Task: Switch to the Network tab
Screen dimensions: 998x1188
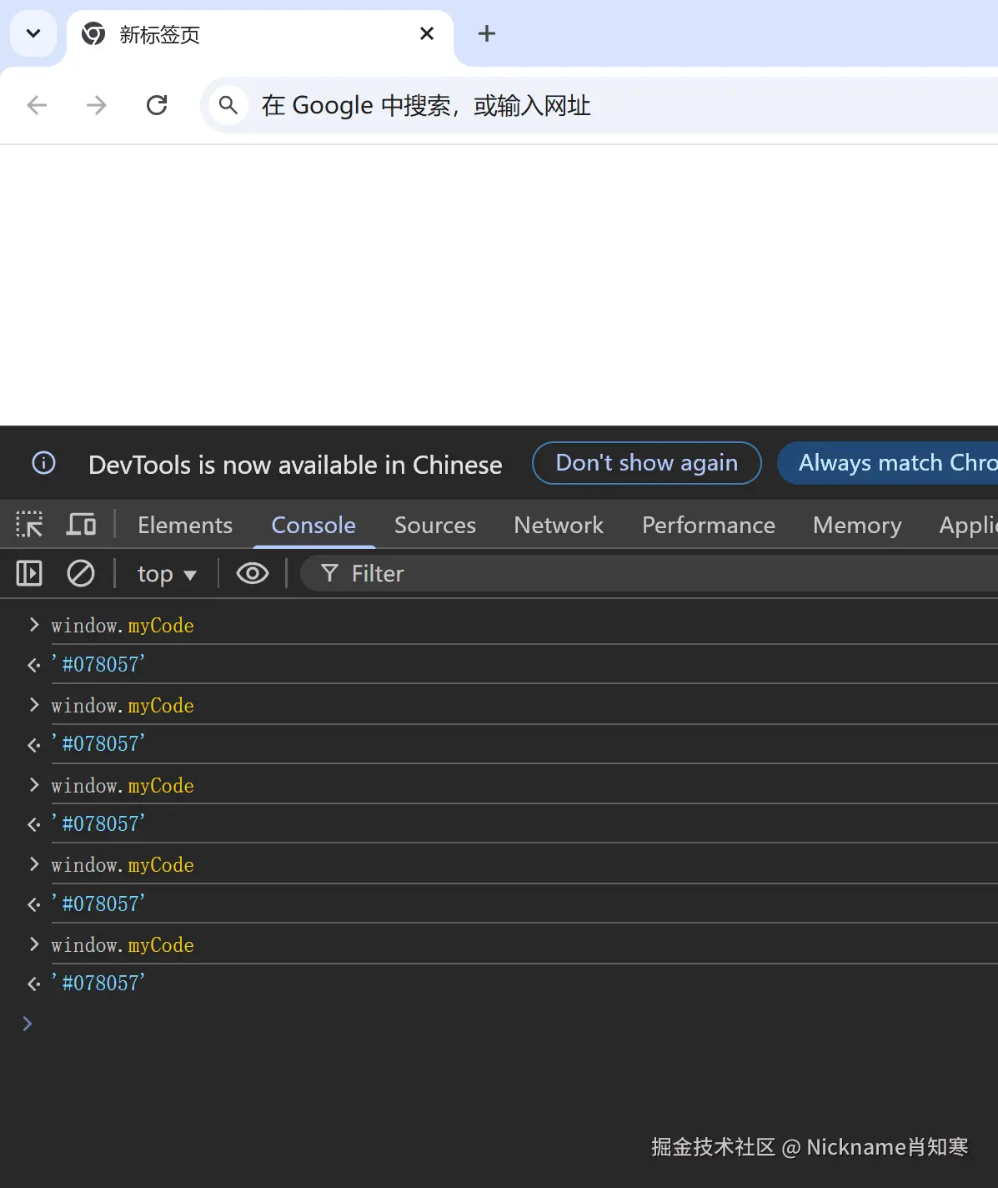Action: pyautogui.click(x=559, y=525)
